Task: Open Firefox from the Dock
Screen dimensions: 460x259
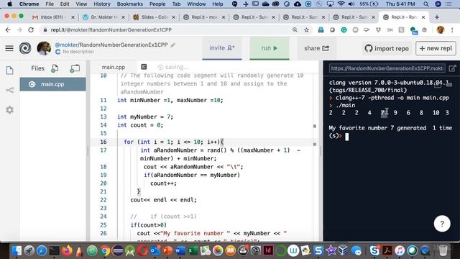Action: [x=67, y=250]
